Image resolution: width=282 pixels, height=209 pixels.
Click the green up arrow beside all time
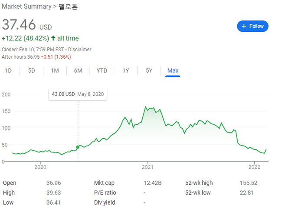coord(53,38)
